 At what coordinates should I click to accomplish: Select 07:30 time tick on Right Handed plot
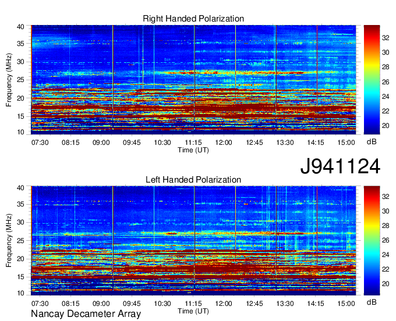[x=40, y=142]
